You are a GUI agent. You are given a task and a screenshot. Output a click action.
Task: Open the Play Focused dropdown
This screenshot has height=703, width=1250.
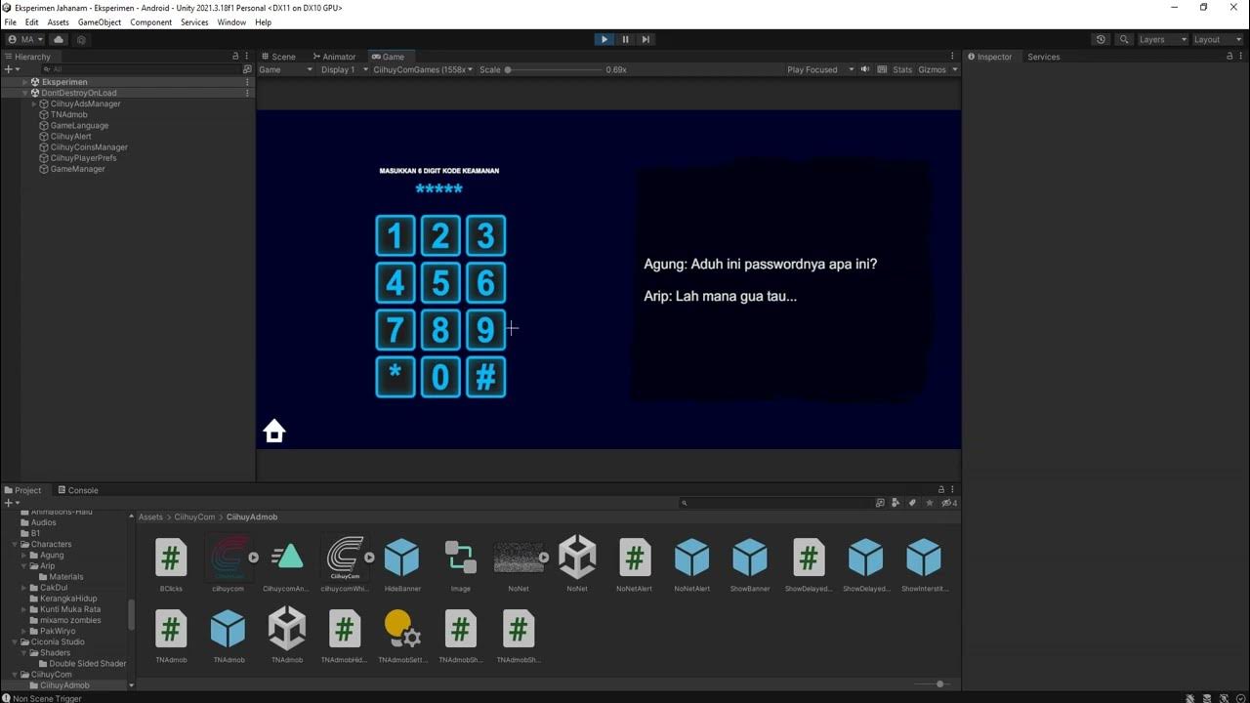[820, 69]
